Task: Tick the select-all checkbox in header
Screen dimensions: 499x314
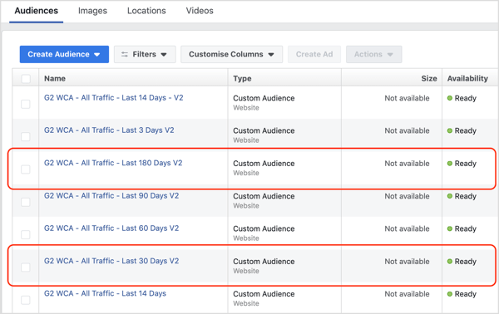Action: (26, 78)
